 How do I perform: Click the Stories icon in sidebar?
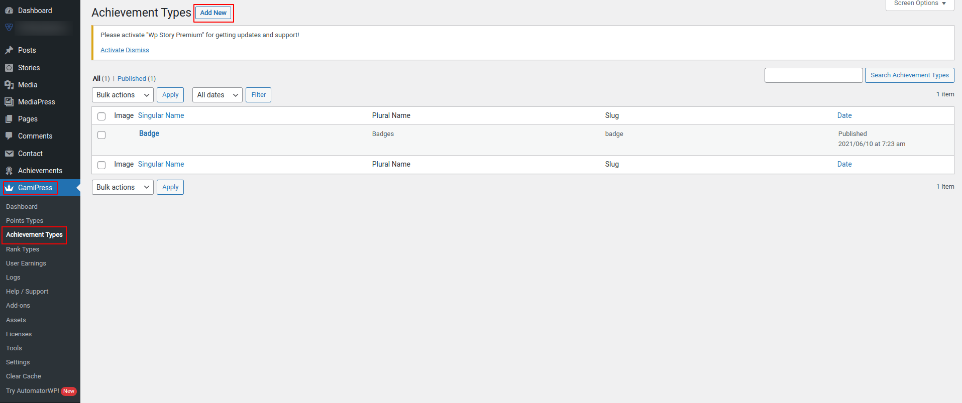[x=9, y=68]
